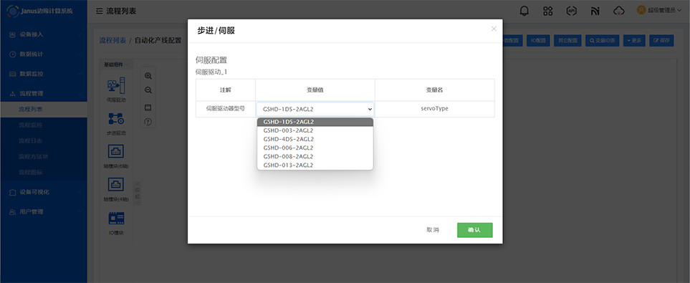Click the API hexagon icon
This screenshot has height=283, width=690.
[x=571, y=11]
